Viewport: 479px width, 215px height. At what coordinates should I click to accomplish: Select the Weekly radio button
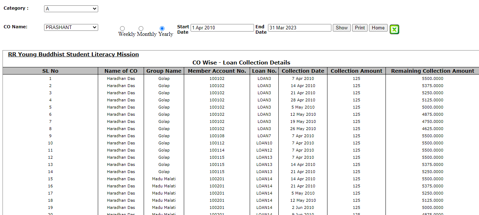(x=122, y=28)
